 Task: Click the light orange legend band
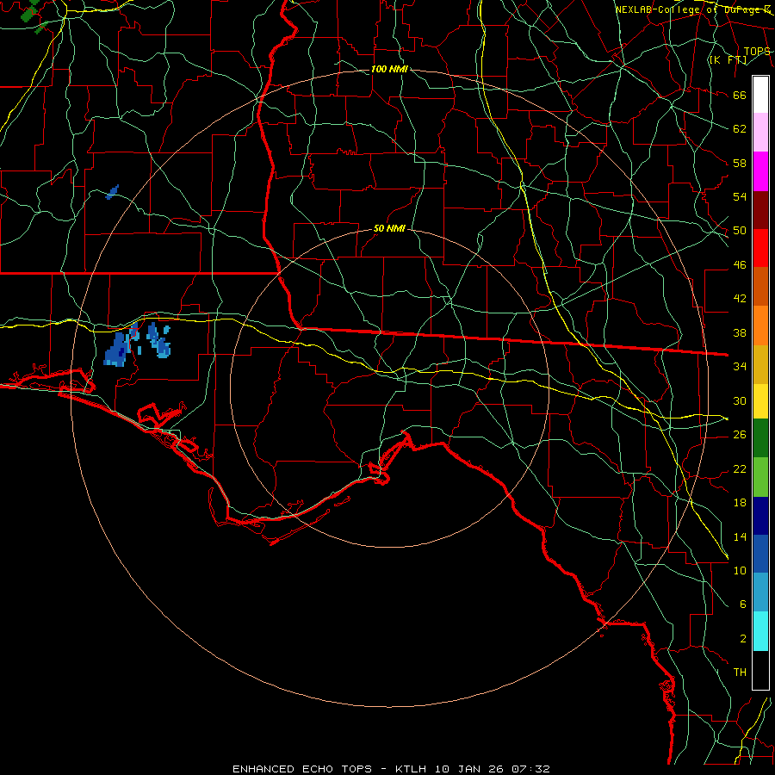(760, 325)
